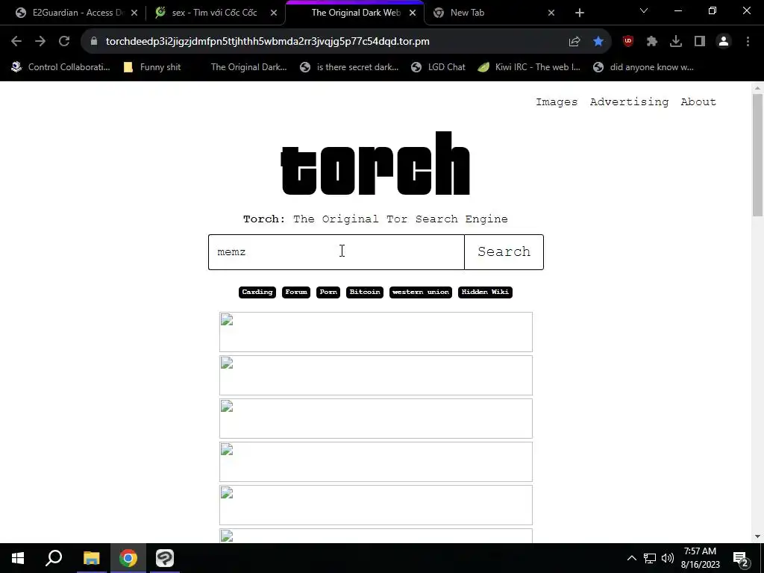764x573 pixels.
Task: Select the western union tag
Action: (421, 292)
